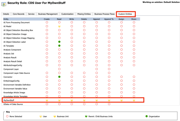Click the Entity column header
This screenshot has width=180, height=121.
coord(6,19)
